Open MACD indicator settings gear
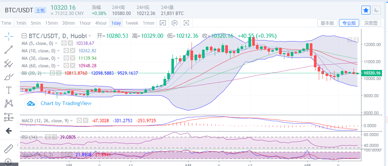 tap(79, 121)
